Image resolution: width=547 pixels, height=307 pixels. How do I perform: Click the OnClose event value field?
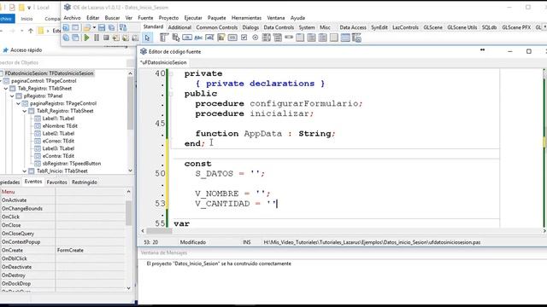pyautogui.click(x=90, y=225)
